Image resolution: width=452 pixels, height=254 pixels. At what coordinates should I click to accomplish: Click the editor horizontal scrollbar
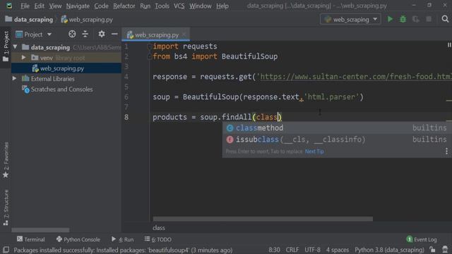[263, 219]
